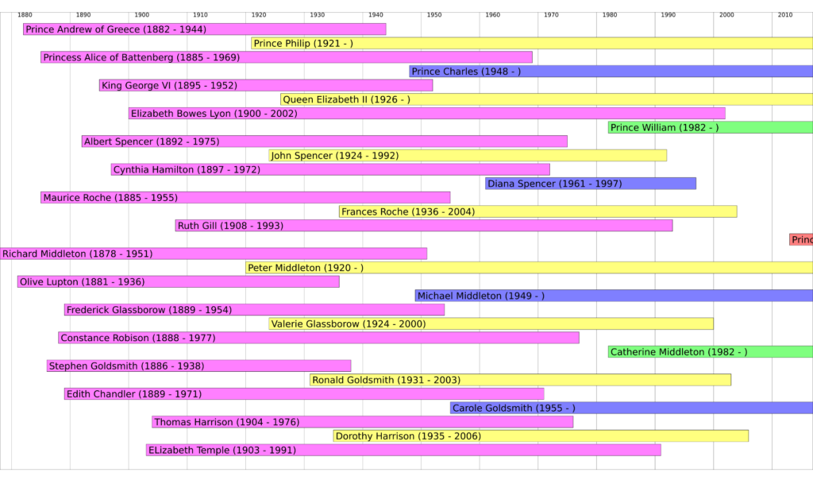The image size is (813, 488).
Task: Select Elizabeth Bowes Lyon (1900 - 2002) bar
Action: [427, 113]
